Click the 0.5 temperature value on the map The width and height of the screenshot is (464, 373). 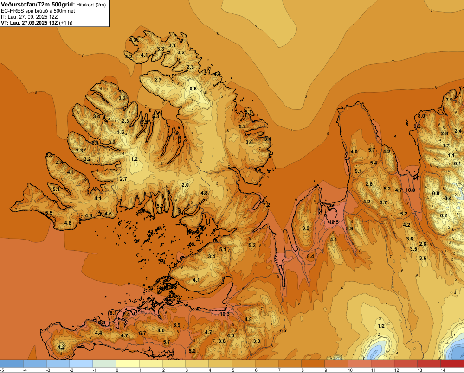pos(193,89)
